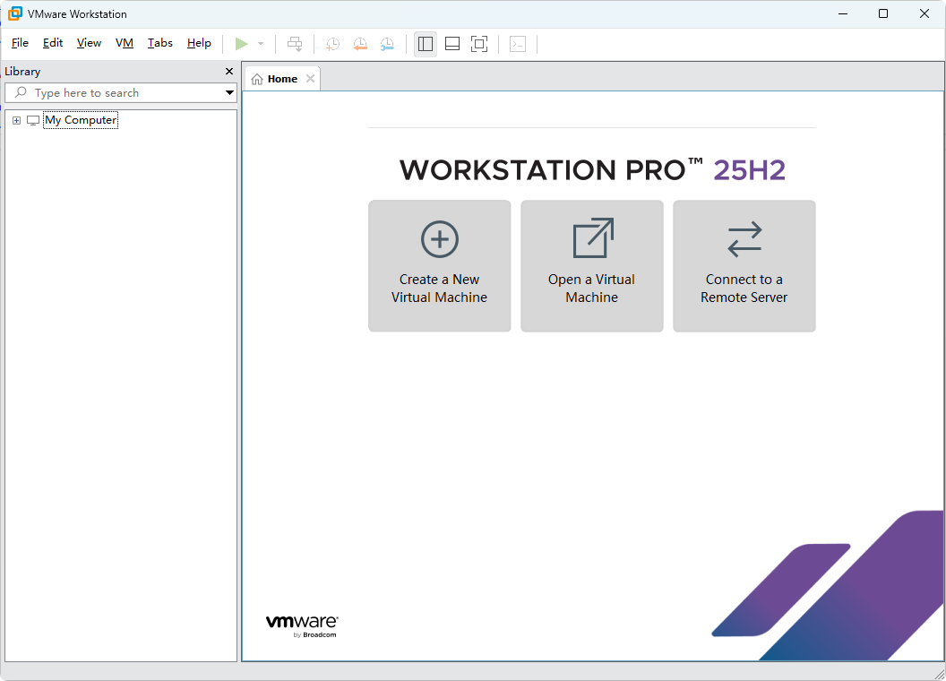The height and width of the screenshot is (681, 946).
Task: Open the VM menu
Action: [125, 43]
